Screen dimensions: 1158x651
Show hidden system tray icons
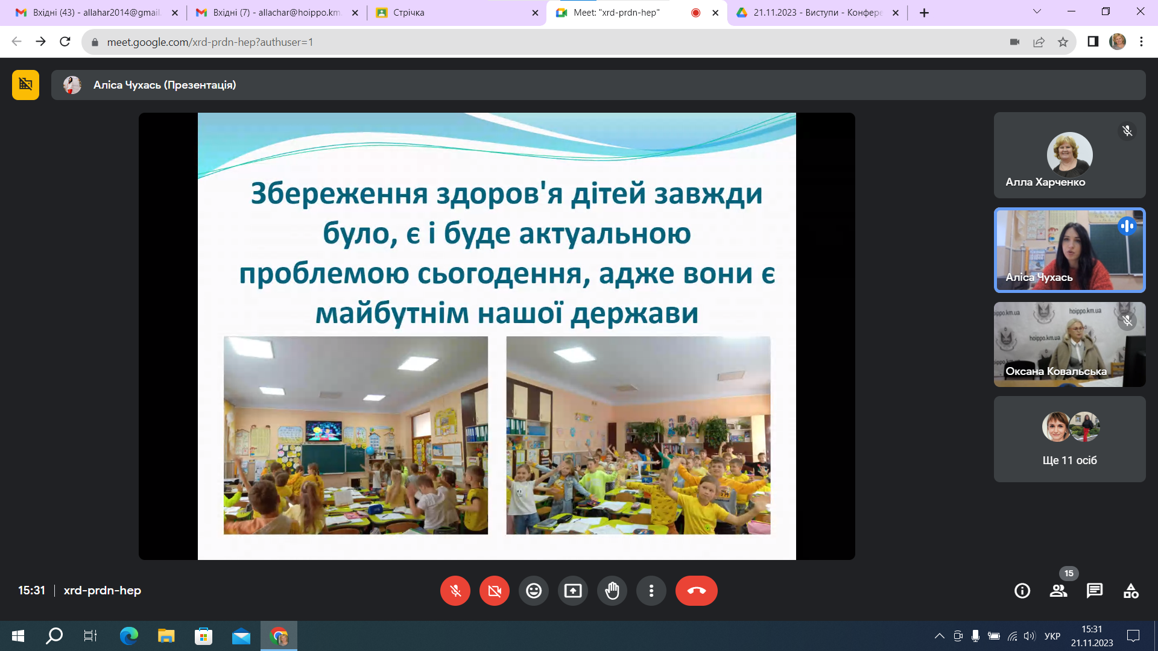(x=939, y=636)
